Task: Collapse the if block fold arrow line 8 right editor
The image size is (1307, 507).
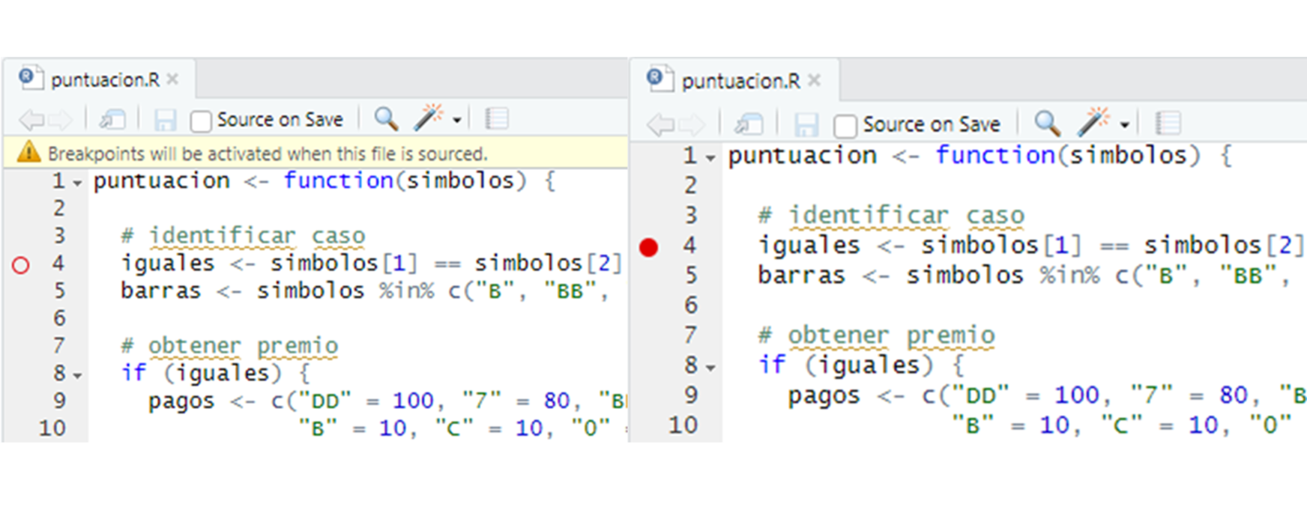Action: 710,368
